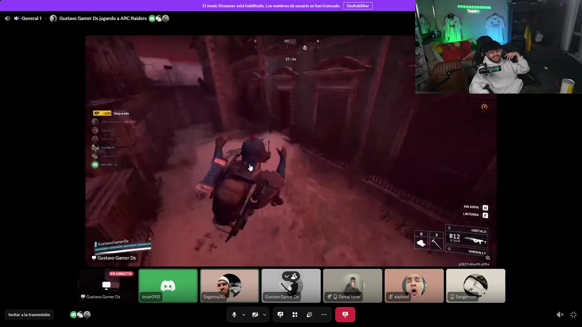Click the 27:34 match timer
The width and height of the screenshot is (582, 327).
tap(291, 59)
